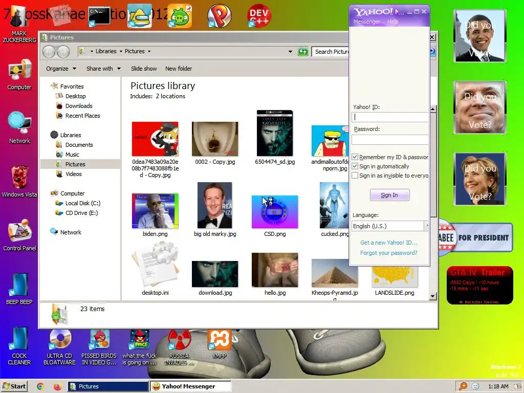Launch the DEV C++ desktop icon
Image resolution: width=524 pixels, height=393 pixels.
pos(259,16)
